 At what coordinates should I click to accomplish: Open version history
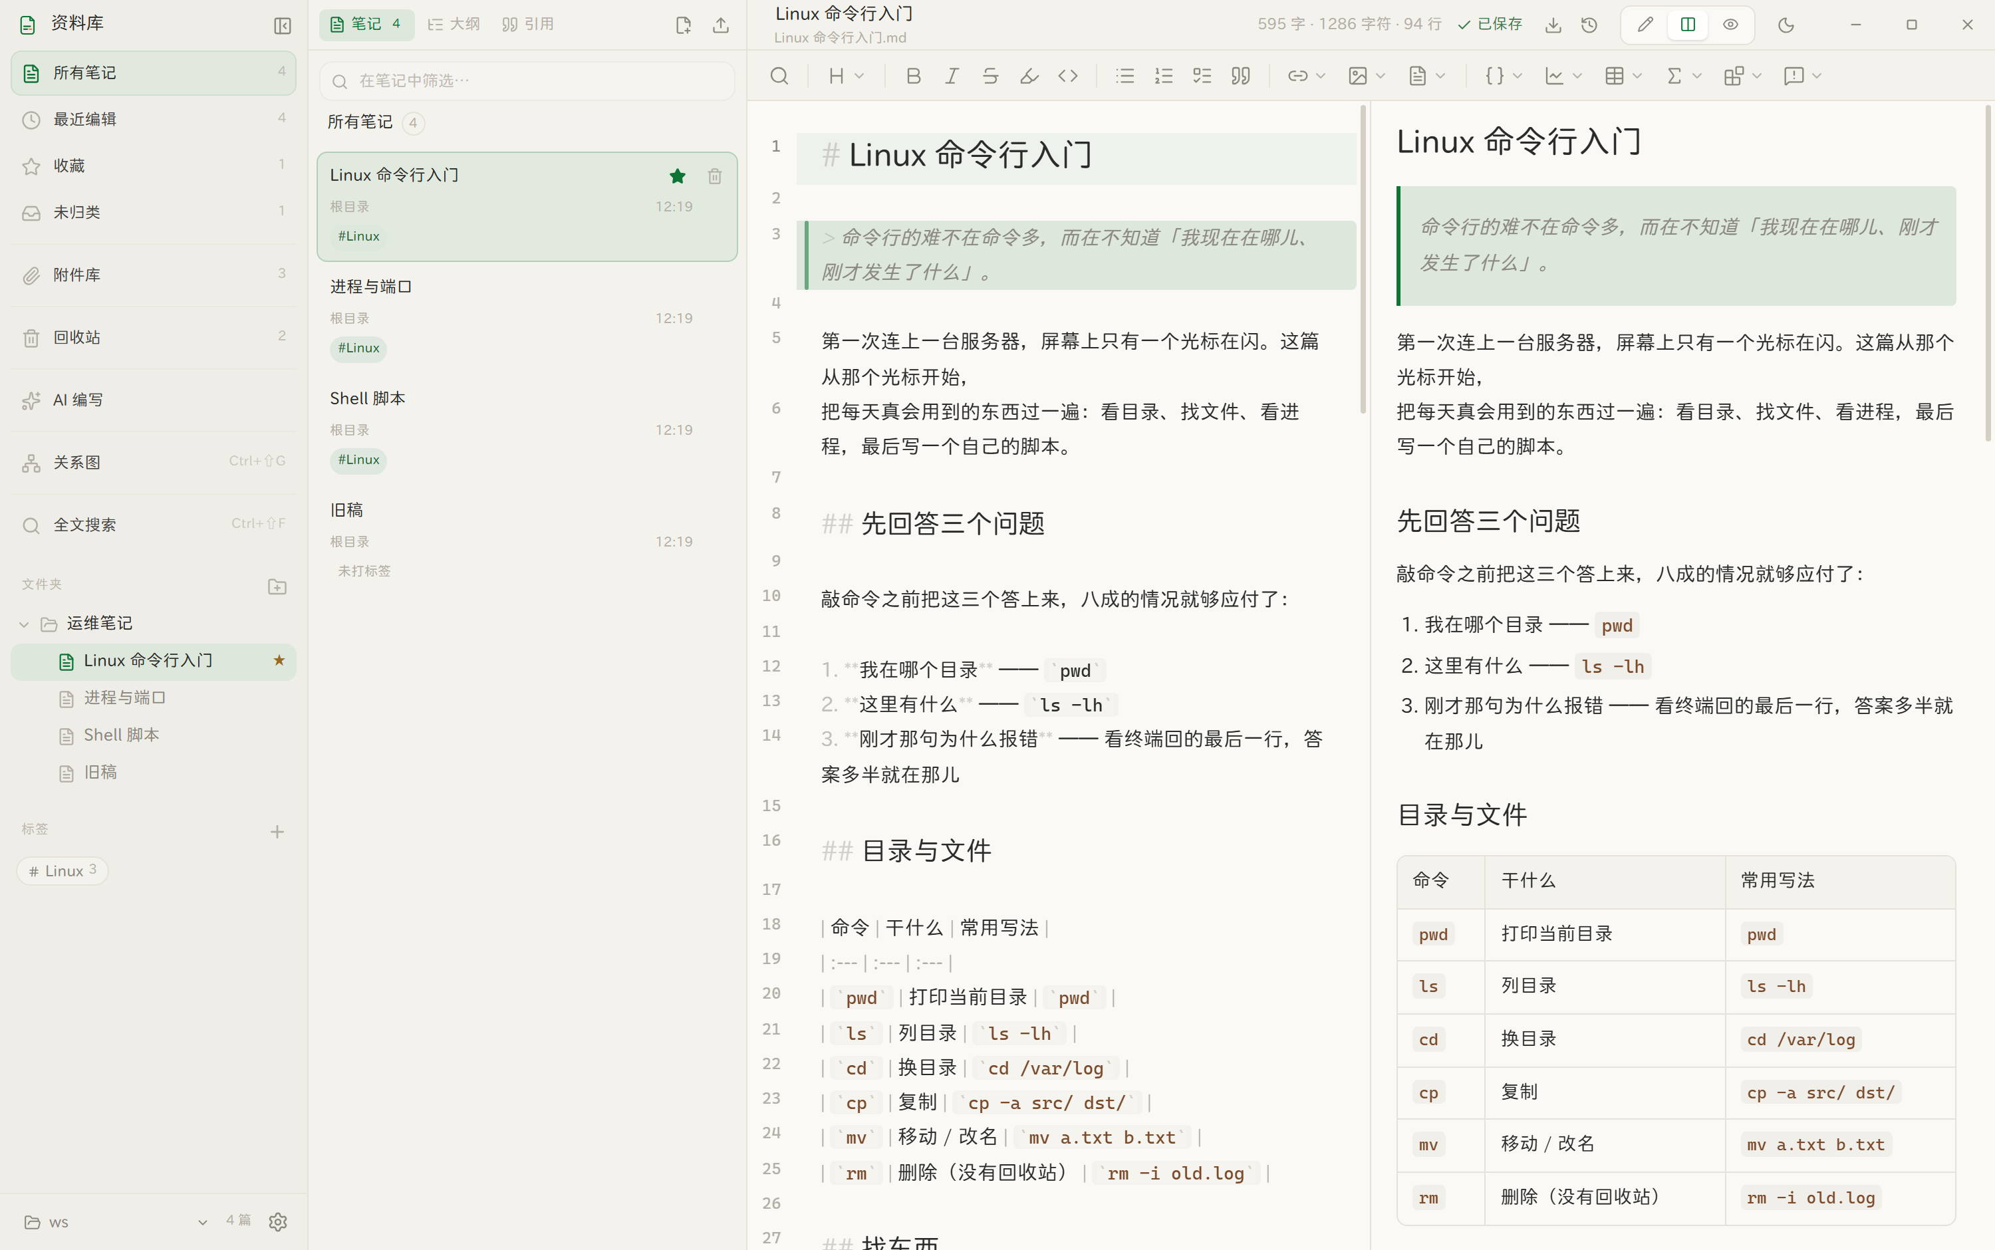1589,26
